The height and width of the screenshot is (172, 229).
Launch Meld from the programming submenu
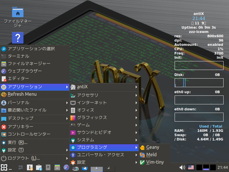point(155,155)
